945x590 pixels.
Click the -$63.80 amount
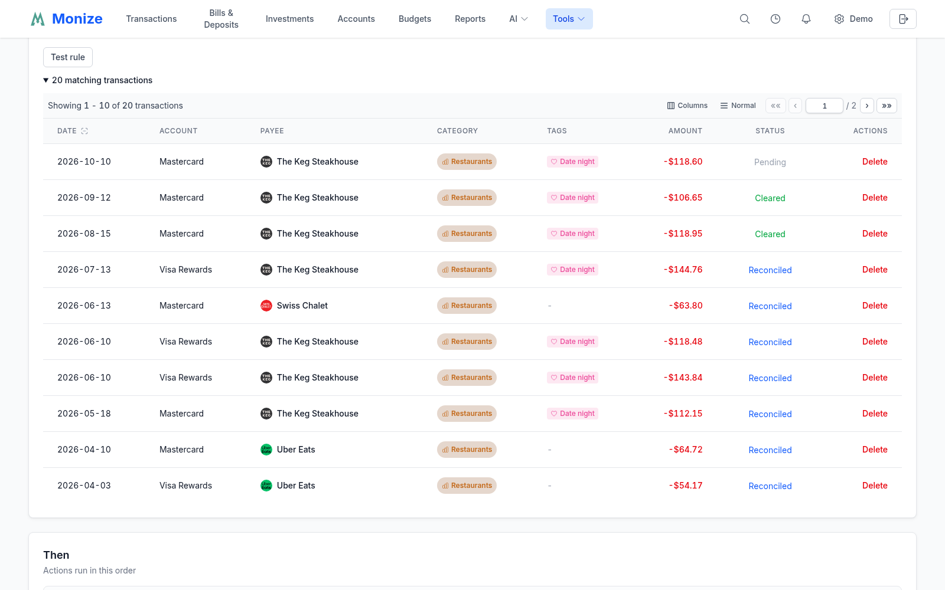[x=686, y=306]
